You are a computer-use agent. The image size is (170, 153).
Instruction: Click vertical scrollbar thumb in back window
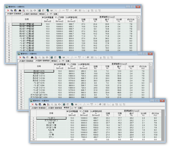click(x=139, y=24)
